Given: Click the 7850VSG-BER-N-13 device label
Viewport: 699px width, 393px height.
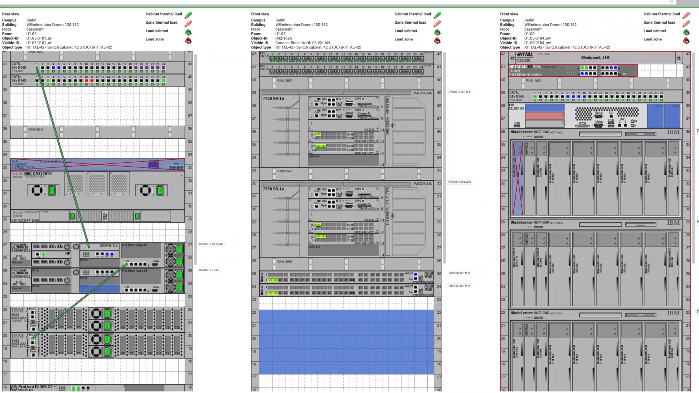Looking at the screenshot, I should coord(459,273).
